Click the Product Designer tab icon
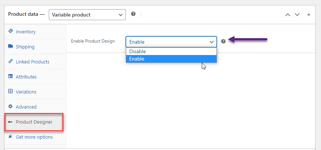The height and width of the screenshot is (150, 321). point(10,122)
